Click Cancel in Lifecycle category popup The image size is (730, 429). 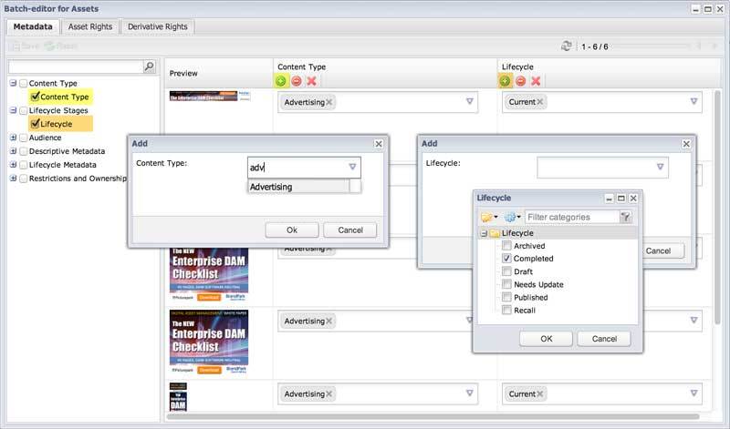pyautogui.click(x=604, y=339)
